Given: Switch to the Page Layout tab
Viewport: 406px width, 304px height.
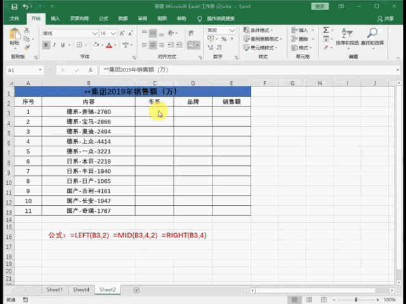Looking at the screenshot, I should 79,18.
